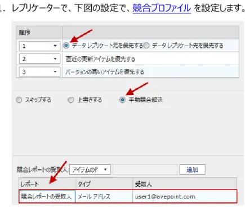Click the 直近の更新アイテムを優先する row text
The width and height of the screenshot is (245, 207).
100,59
